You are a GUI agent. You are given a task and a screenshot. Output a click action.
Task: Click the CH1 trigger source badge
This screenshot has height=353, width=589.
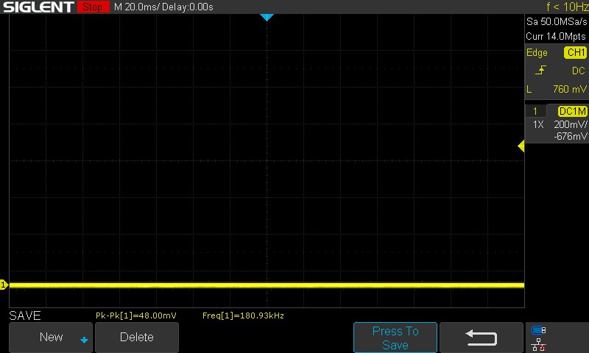576,52
